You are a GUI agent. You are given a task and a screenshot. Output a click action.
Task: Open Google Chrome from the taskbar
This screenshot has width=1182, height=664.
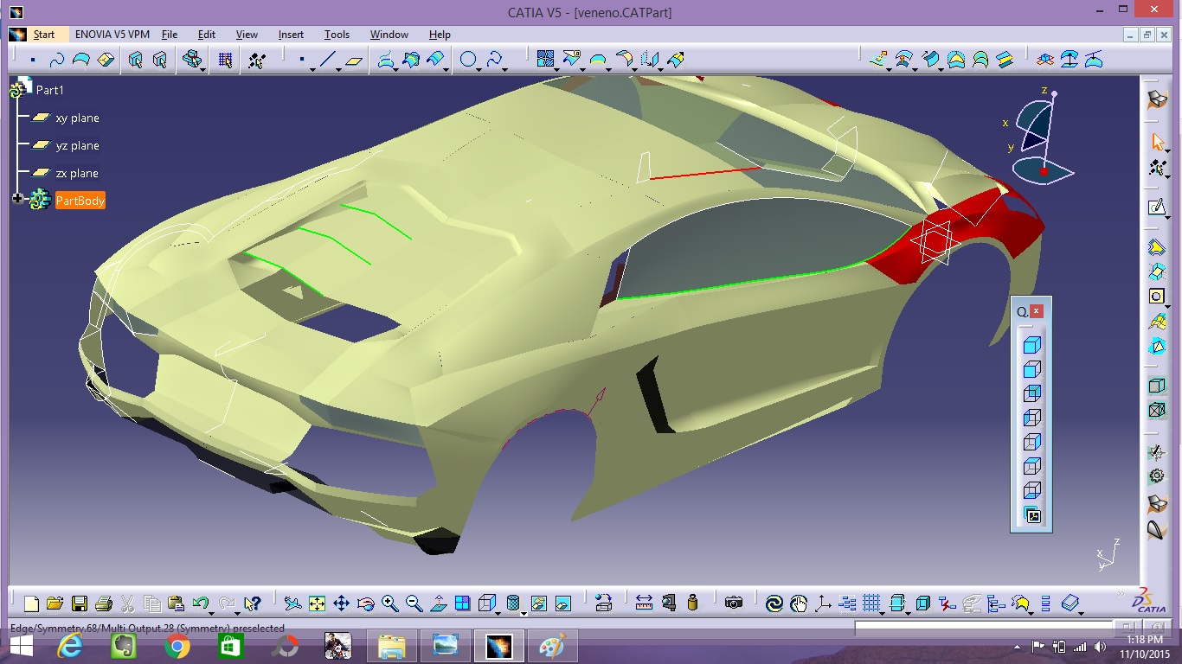[x=177, y=646]
